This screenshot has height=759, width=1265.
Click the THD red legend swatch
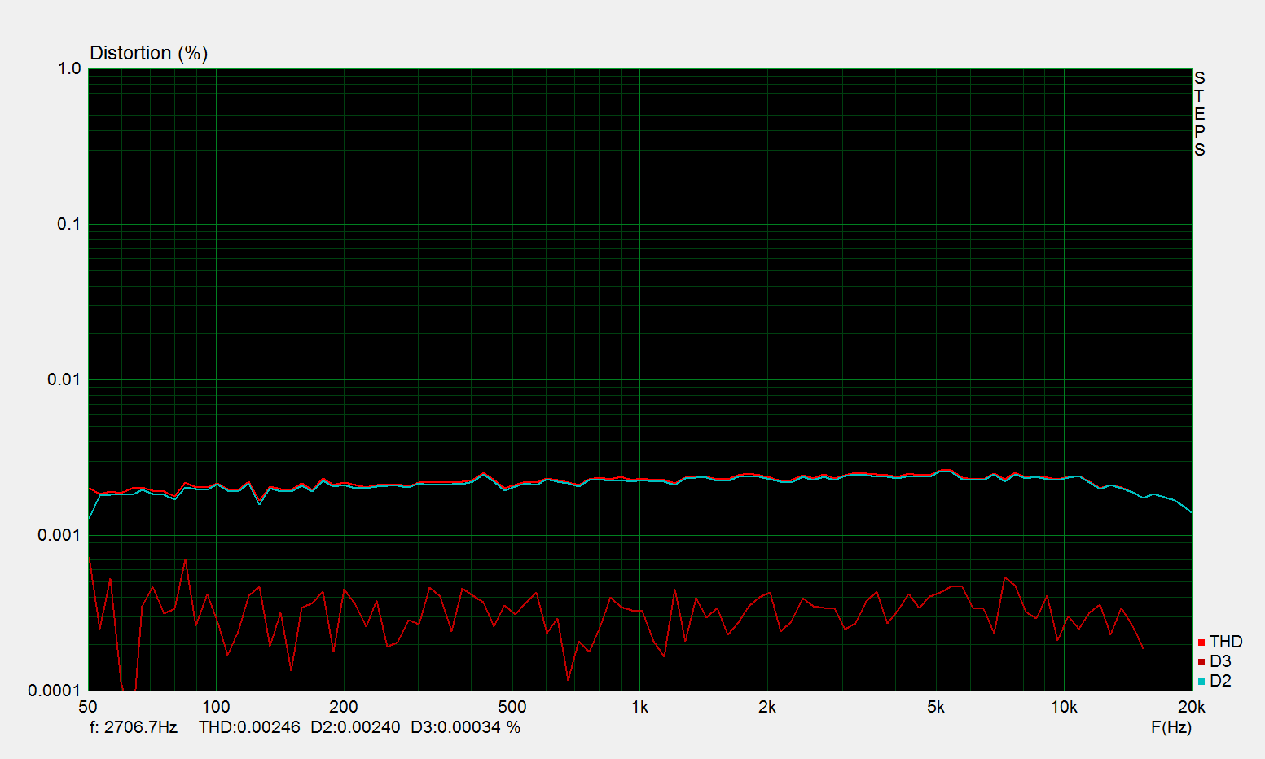click(1201, 643)
